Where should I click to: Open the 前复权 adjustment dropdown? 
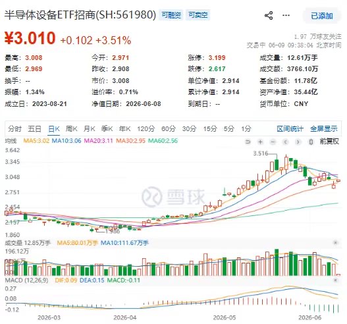[329, 141]
